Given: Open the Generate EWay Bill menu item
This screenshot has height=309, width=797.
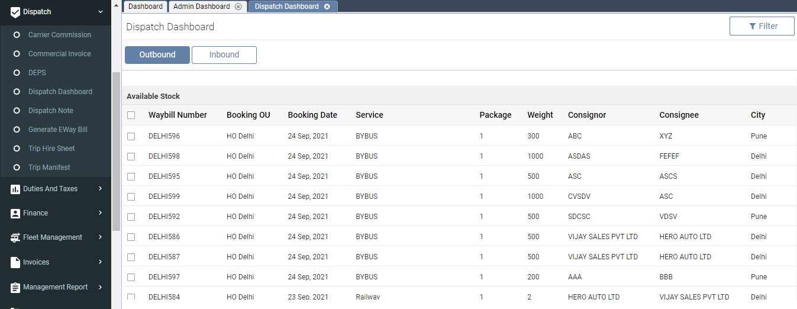Looking at the screenshot, I should click(x=57, y=130).
